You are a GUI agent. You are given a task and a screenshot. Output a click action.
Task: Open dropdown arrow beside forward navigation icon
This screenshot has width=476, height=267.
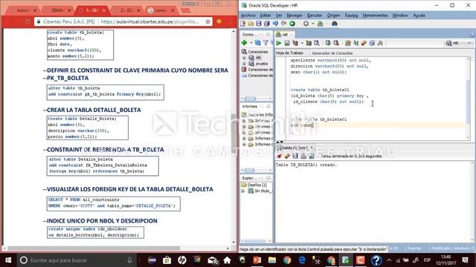(x=312, y=24)
